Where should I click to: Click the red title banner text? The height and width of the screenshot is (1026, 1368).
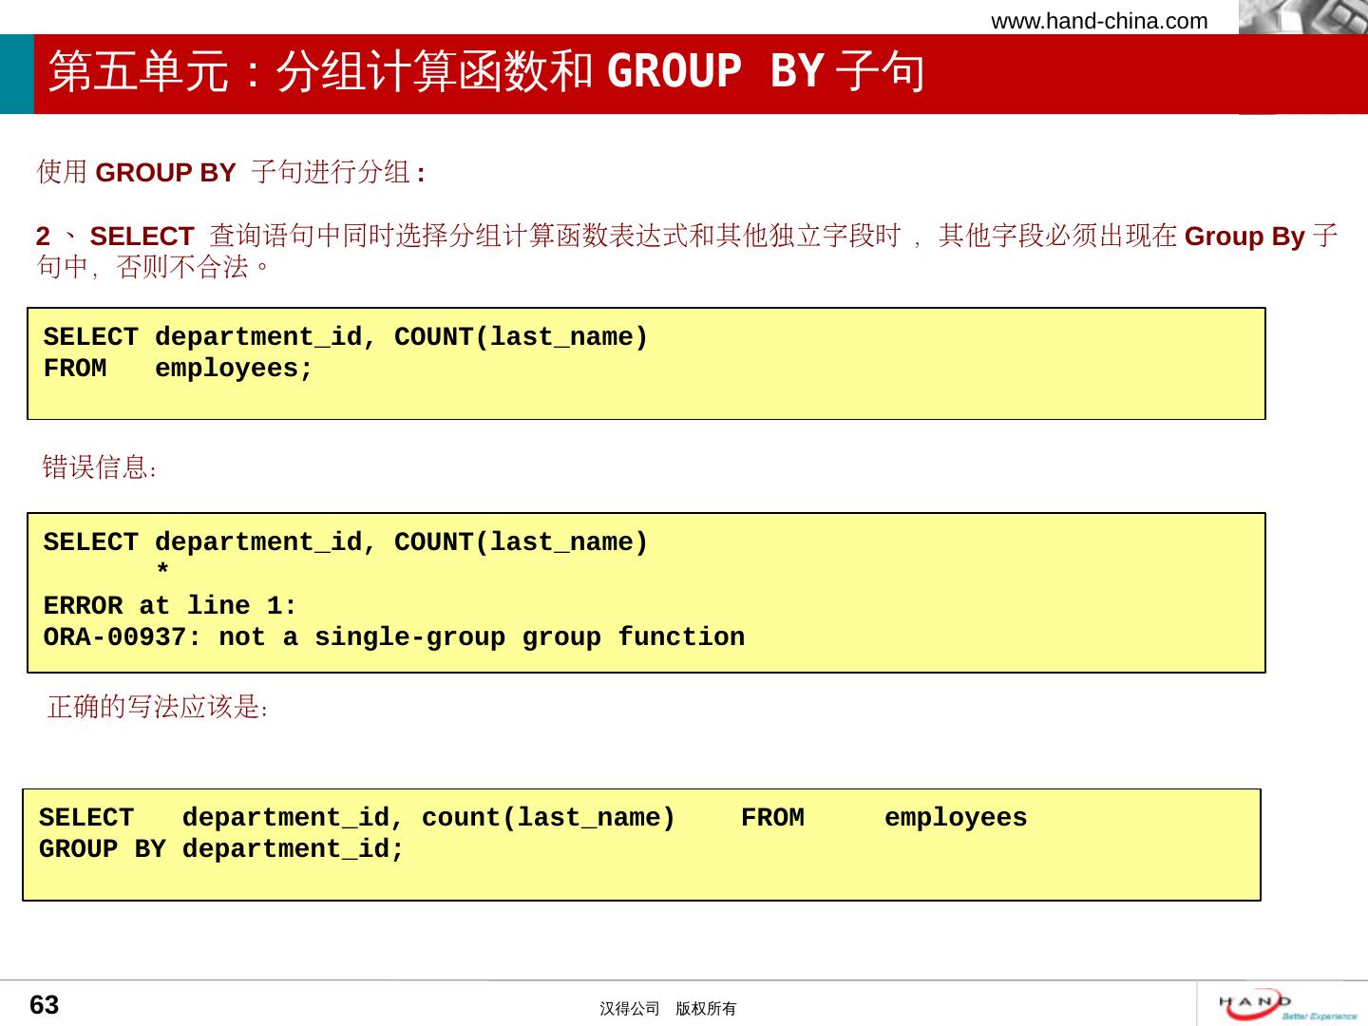coord(486,72)
